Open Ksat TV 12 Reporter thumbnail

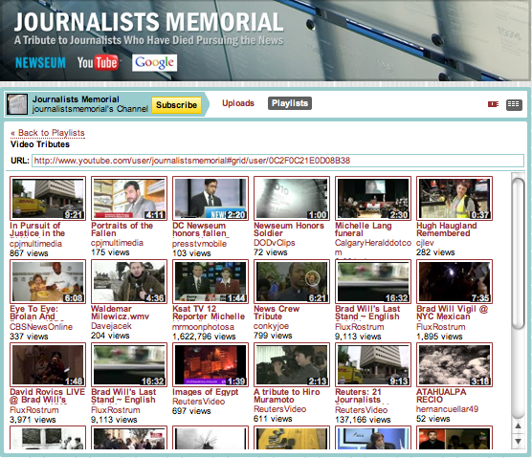pos(211,282)
